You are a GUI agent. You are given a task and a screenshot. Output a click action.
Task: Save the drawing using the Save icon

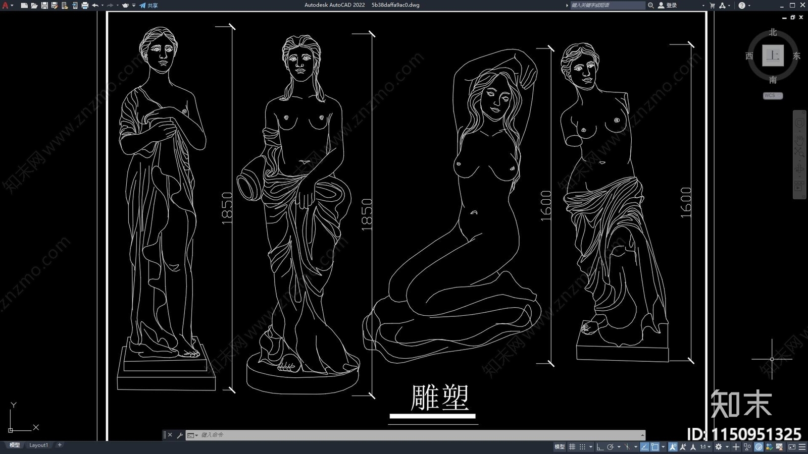(44, 6)
